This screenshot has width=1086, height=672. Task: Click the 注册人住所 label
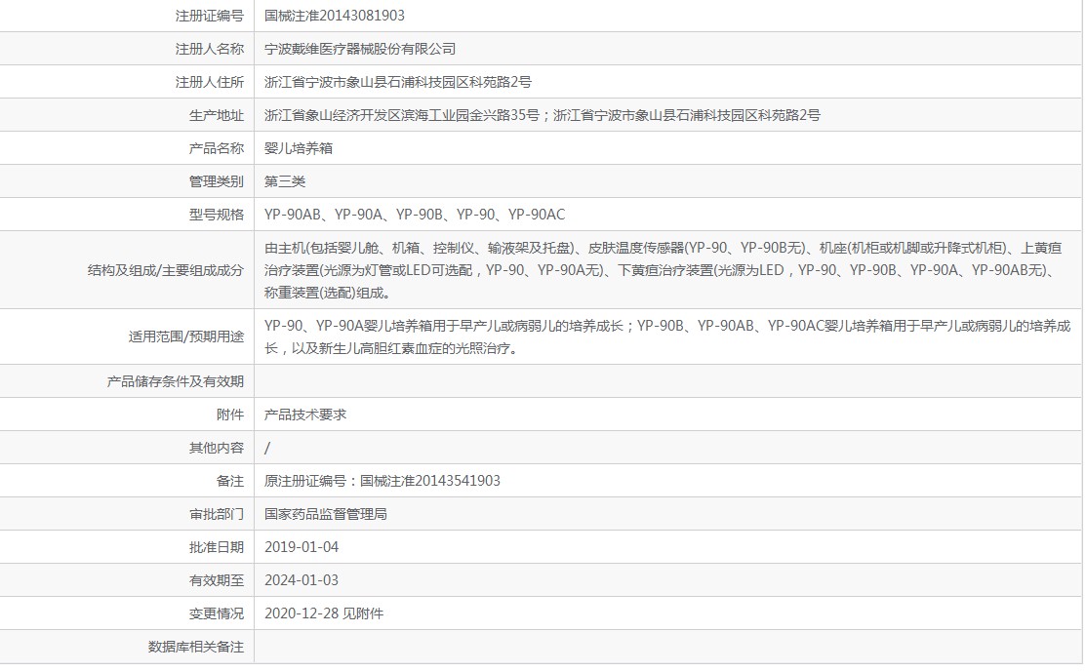[x=209, y=82]
